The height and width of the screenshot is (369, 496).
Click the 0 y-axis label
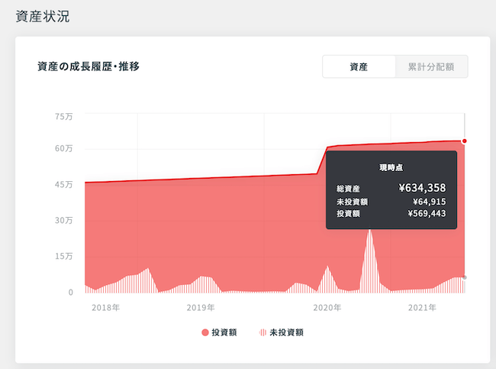[70, 292]
